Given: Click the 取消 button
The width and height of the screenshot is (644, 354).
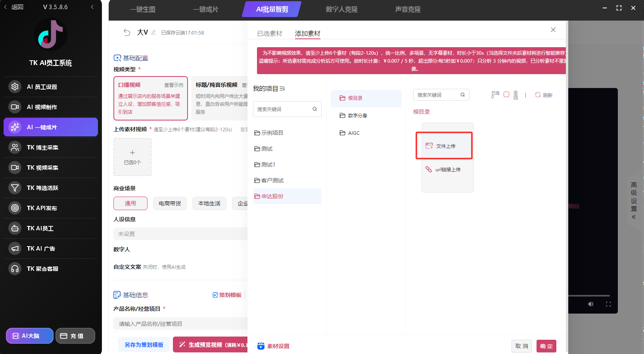Looking at the screenshot, I should (x=521, y=346).
